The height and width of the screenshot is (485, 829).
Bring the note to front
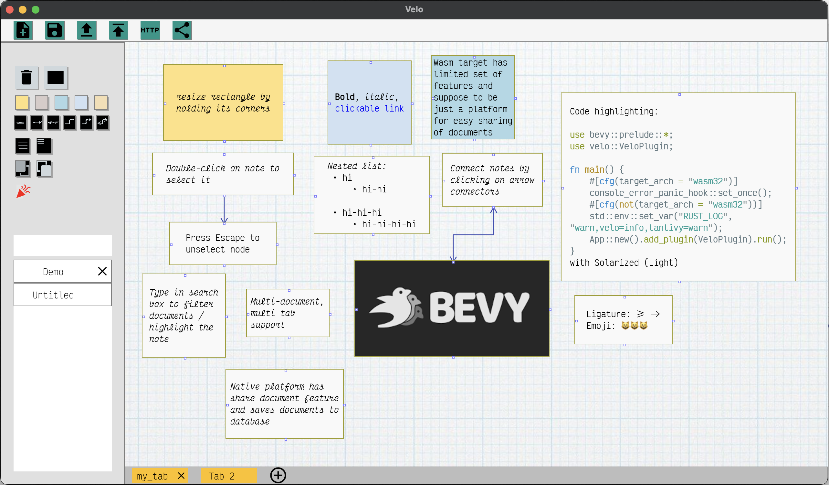point(44,169)
